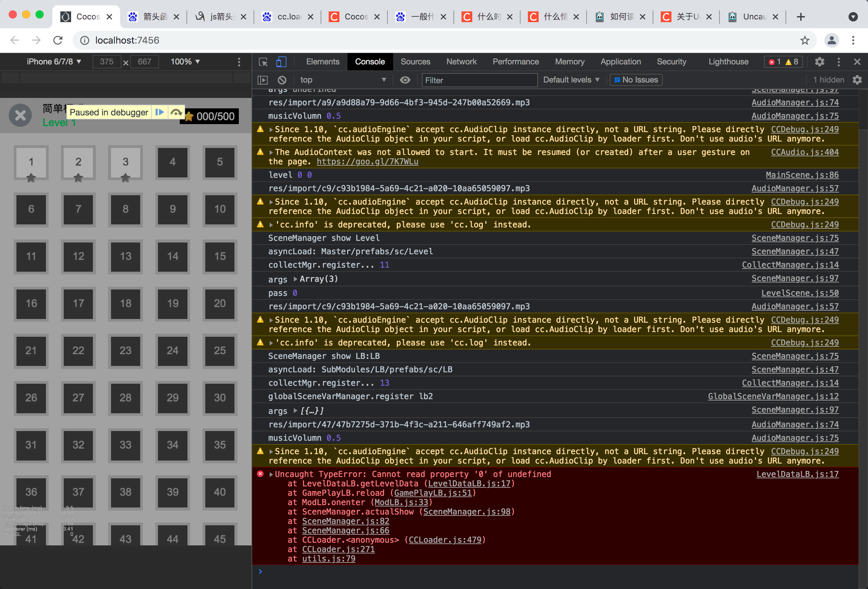
Task: Reload the localhost page
Action: pos(58,40)
